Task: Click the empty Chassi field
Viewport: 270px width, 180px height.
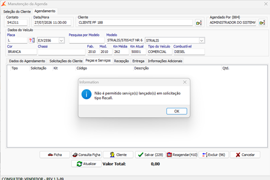Action: (62, 52)
